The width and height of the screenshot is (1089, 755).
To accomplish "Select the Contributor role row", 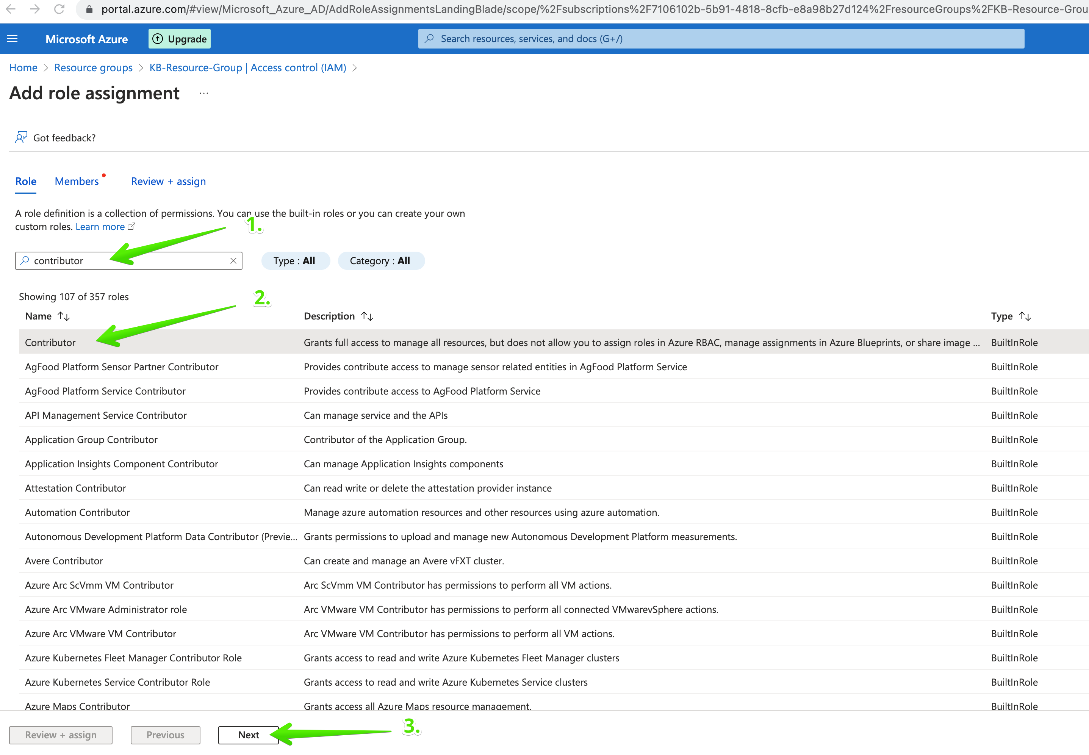I will (x=554, y=342).
